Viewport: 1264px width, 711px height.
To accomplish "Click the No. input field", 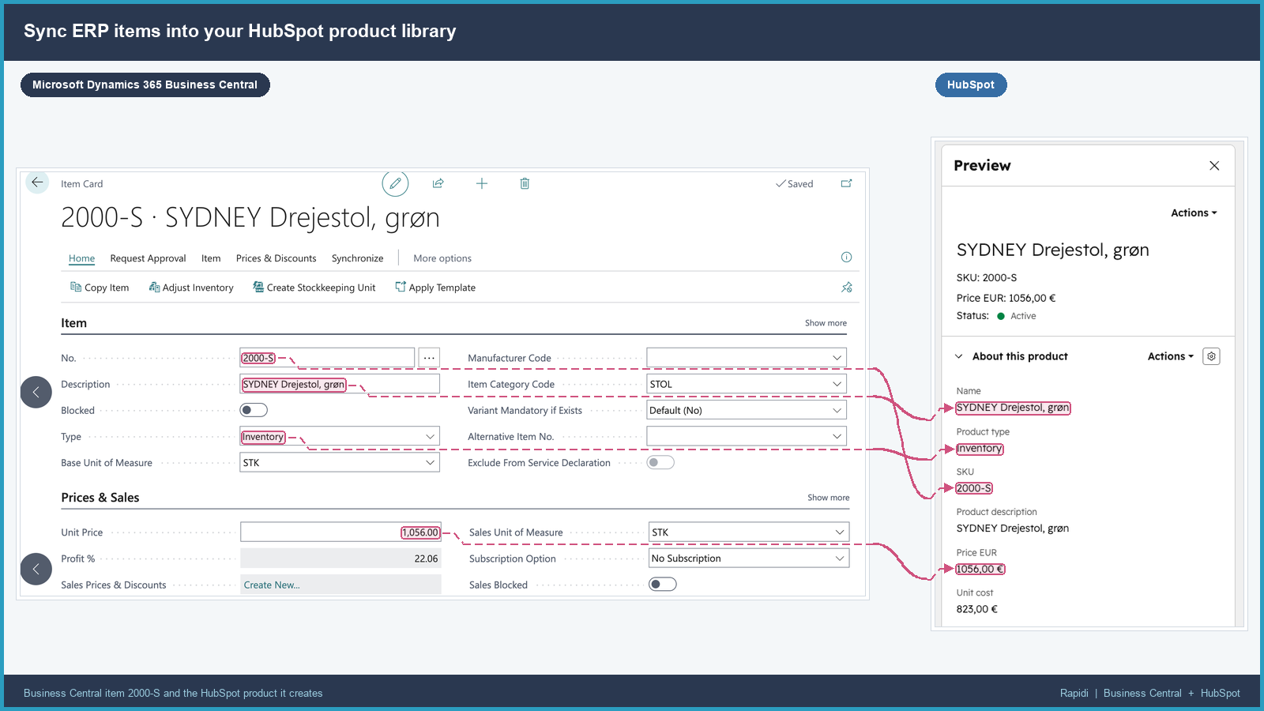I will click(x=327, y=358).
